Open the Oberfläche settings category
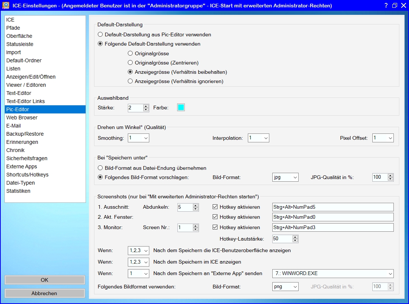The image size is (409, 304). point(45,36)
